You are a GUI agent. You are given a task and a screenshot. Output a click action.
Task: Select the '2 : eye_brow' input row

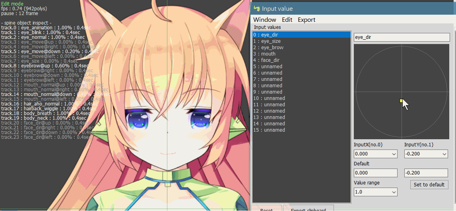[x=302, y=48]
